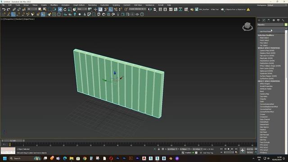
Task: Choose Arnold Properties modifier
Action: click(x=266, y=86)
